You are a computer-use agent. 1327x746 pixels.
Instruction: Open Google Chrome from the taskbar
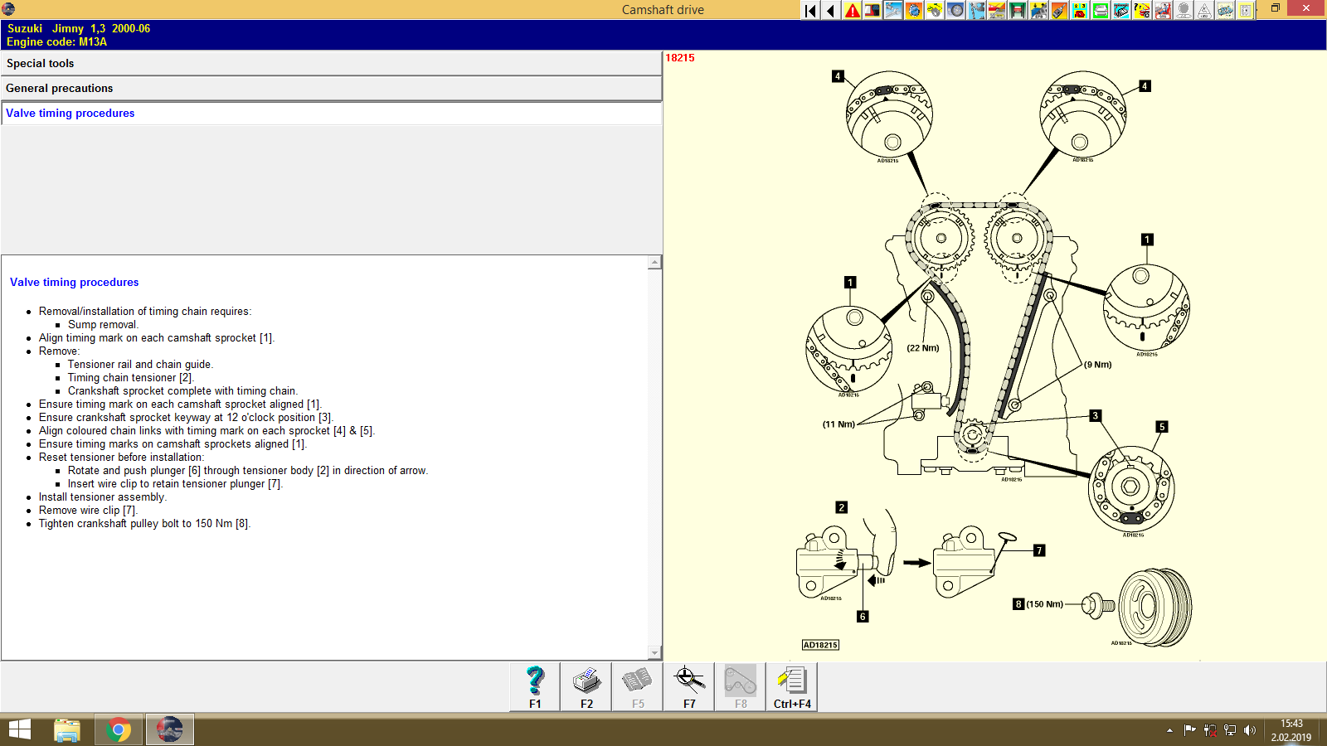pyautogui.click(x=119, y=729)
